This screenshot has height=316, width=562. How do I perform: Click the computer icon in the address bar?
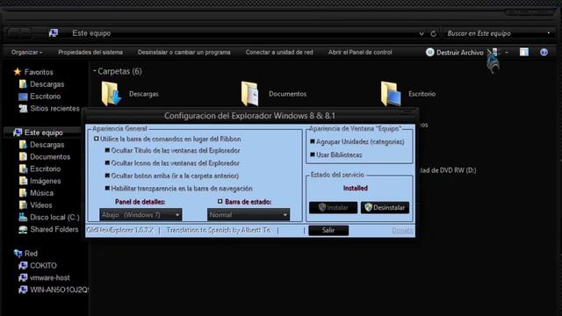point(54,33)
